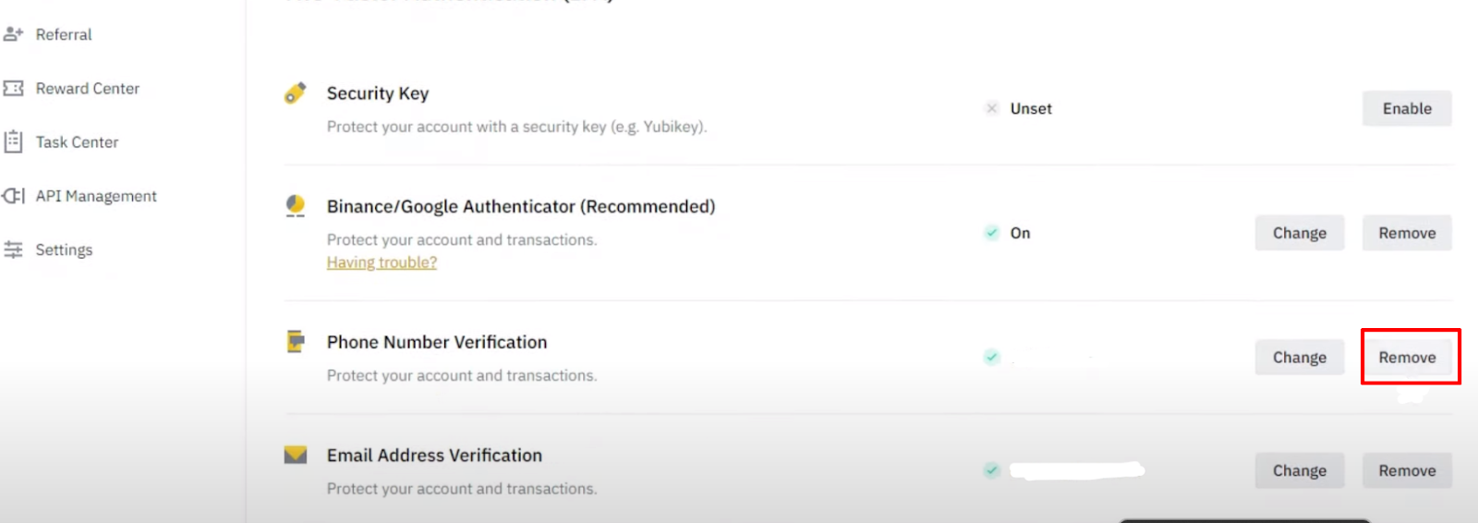Remove Email Address Verification

click(1407, 470)
